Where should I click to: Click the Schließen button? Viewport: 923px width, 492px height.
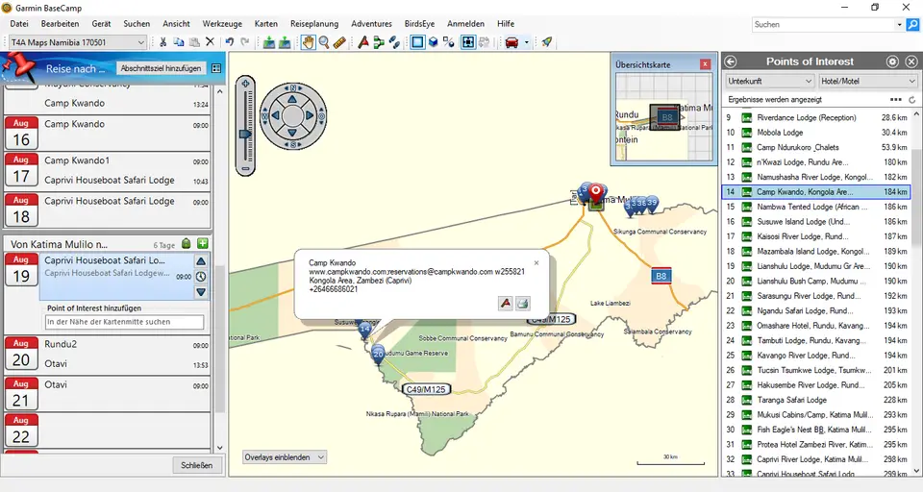point(196,465)
